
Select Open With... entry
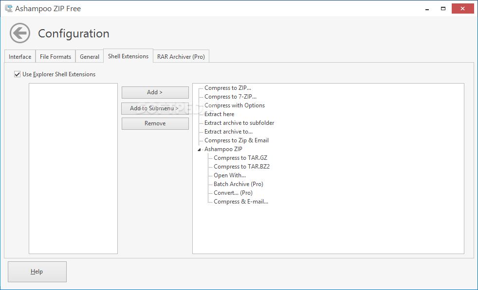coord(230,175)
